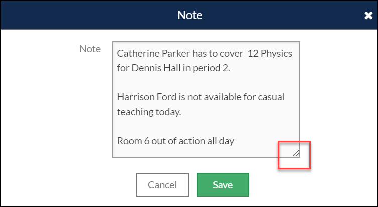Click the word 'casual' in the note
The width and height of the screenshot is (378, 207).
click(271, 97)
